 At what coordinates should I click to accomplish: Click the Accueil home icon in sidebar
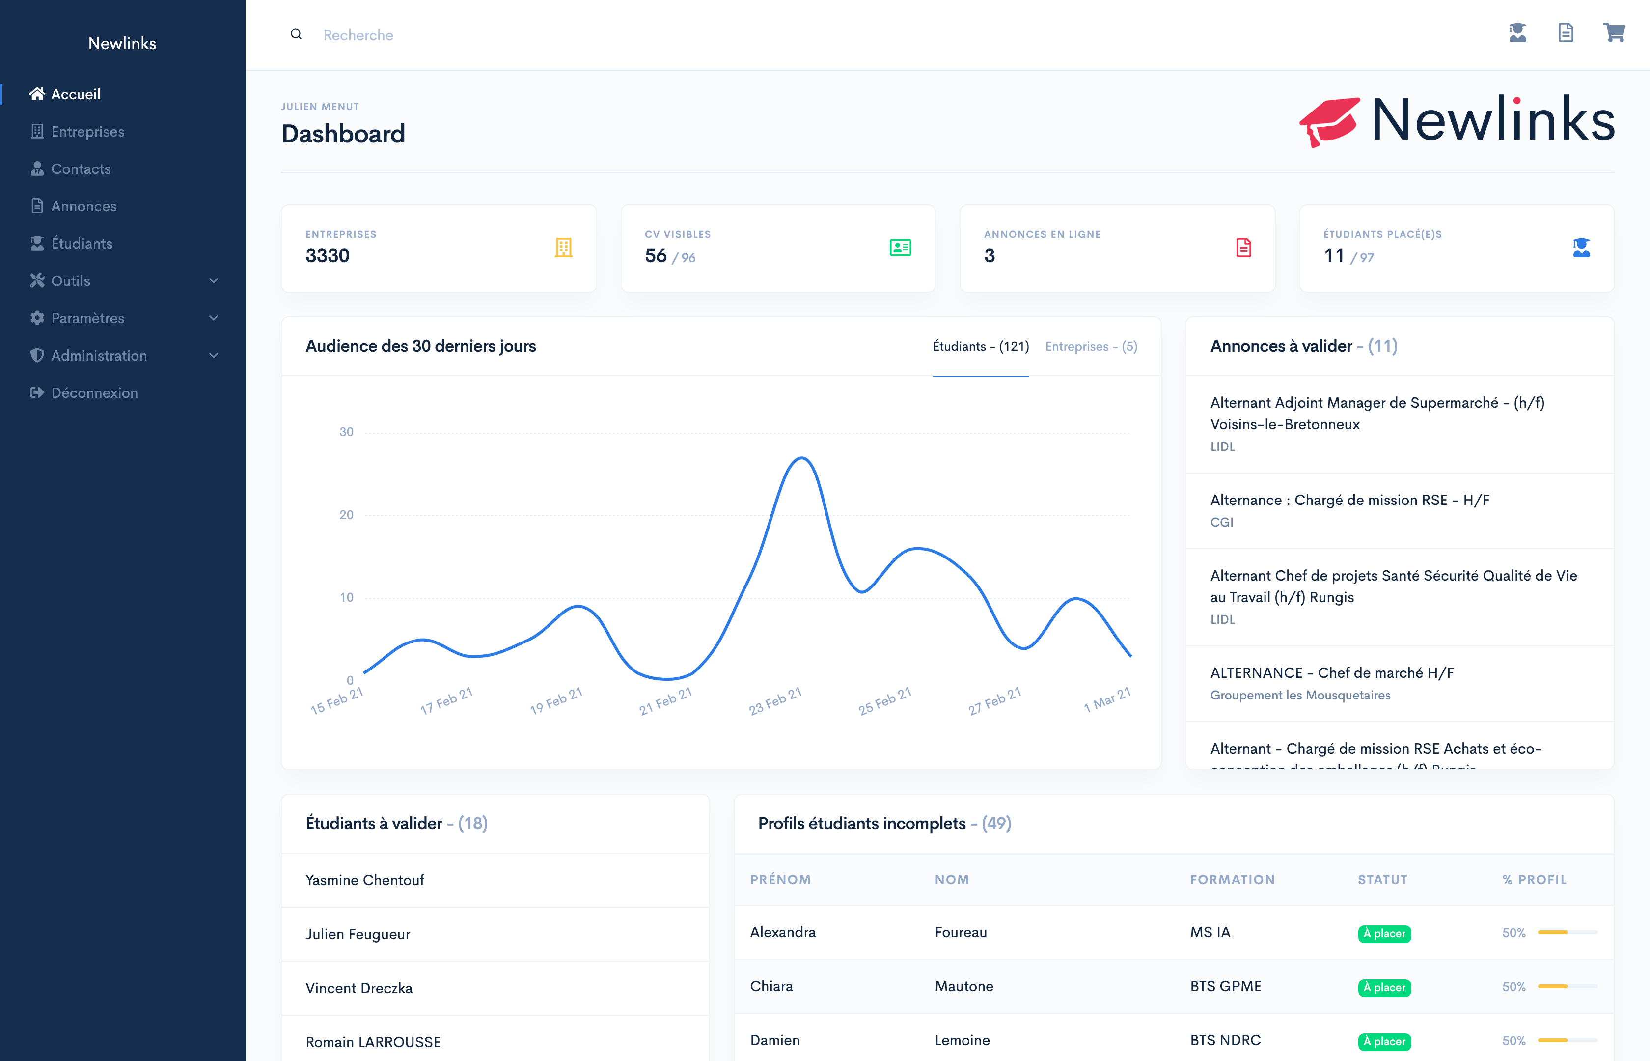tap(37, 94)
